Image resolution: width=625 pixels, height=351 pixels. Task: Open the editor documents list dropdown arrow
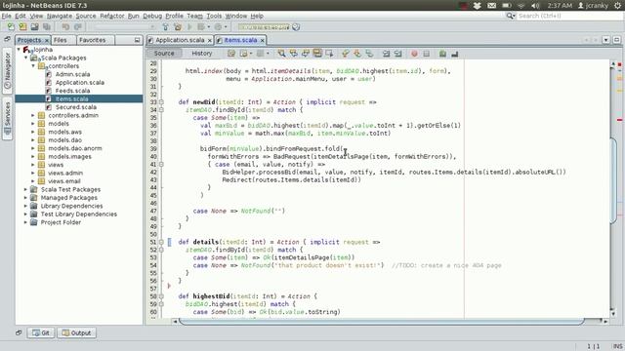(605, 40)
